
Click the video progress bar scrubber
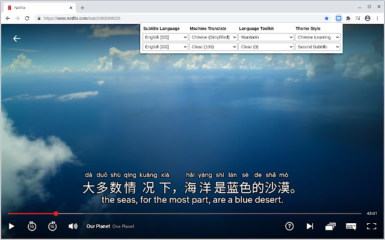[56, 213]
